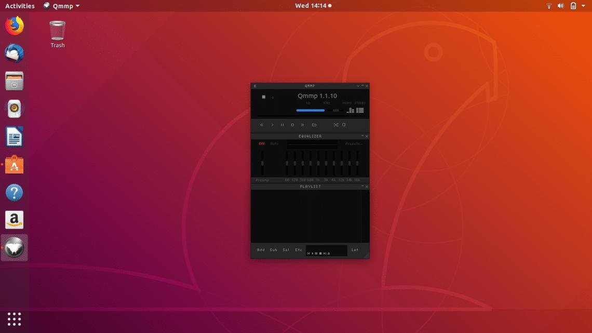Image resolution: width=592 pixels, height=333 pixels.
Task: Open a file using the folder icon
Action: click(x=314, y=125)
